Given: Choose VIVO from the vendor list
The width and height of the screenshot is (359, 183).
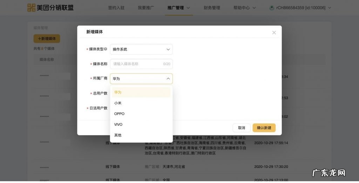Looking at the screenshot, I should point(141,124).
